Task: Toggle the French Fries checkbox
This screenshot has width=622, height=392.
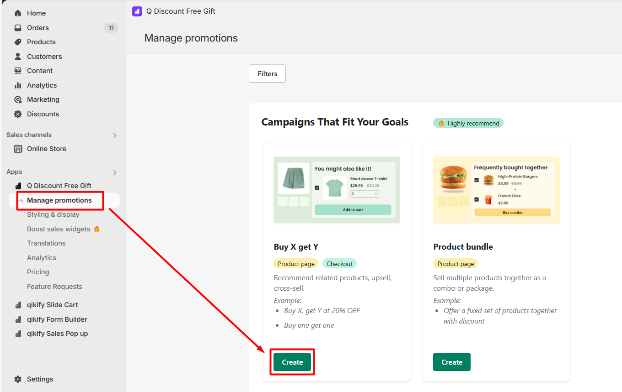Action: pyautogui.click(x=477, y=199)
